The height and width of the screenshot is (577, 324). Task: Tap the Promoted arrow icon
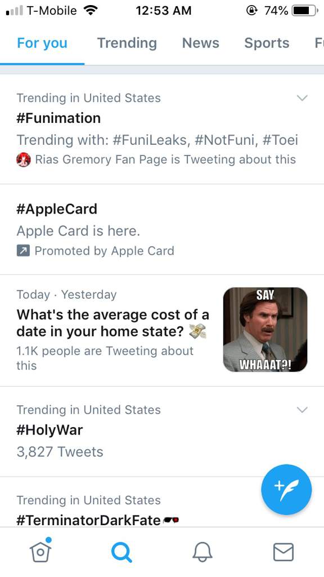coord(23,251)
